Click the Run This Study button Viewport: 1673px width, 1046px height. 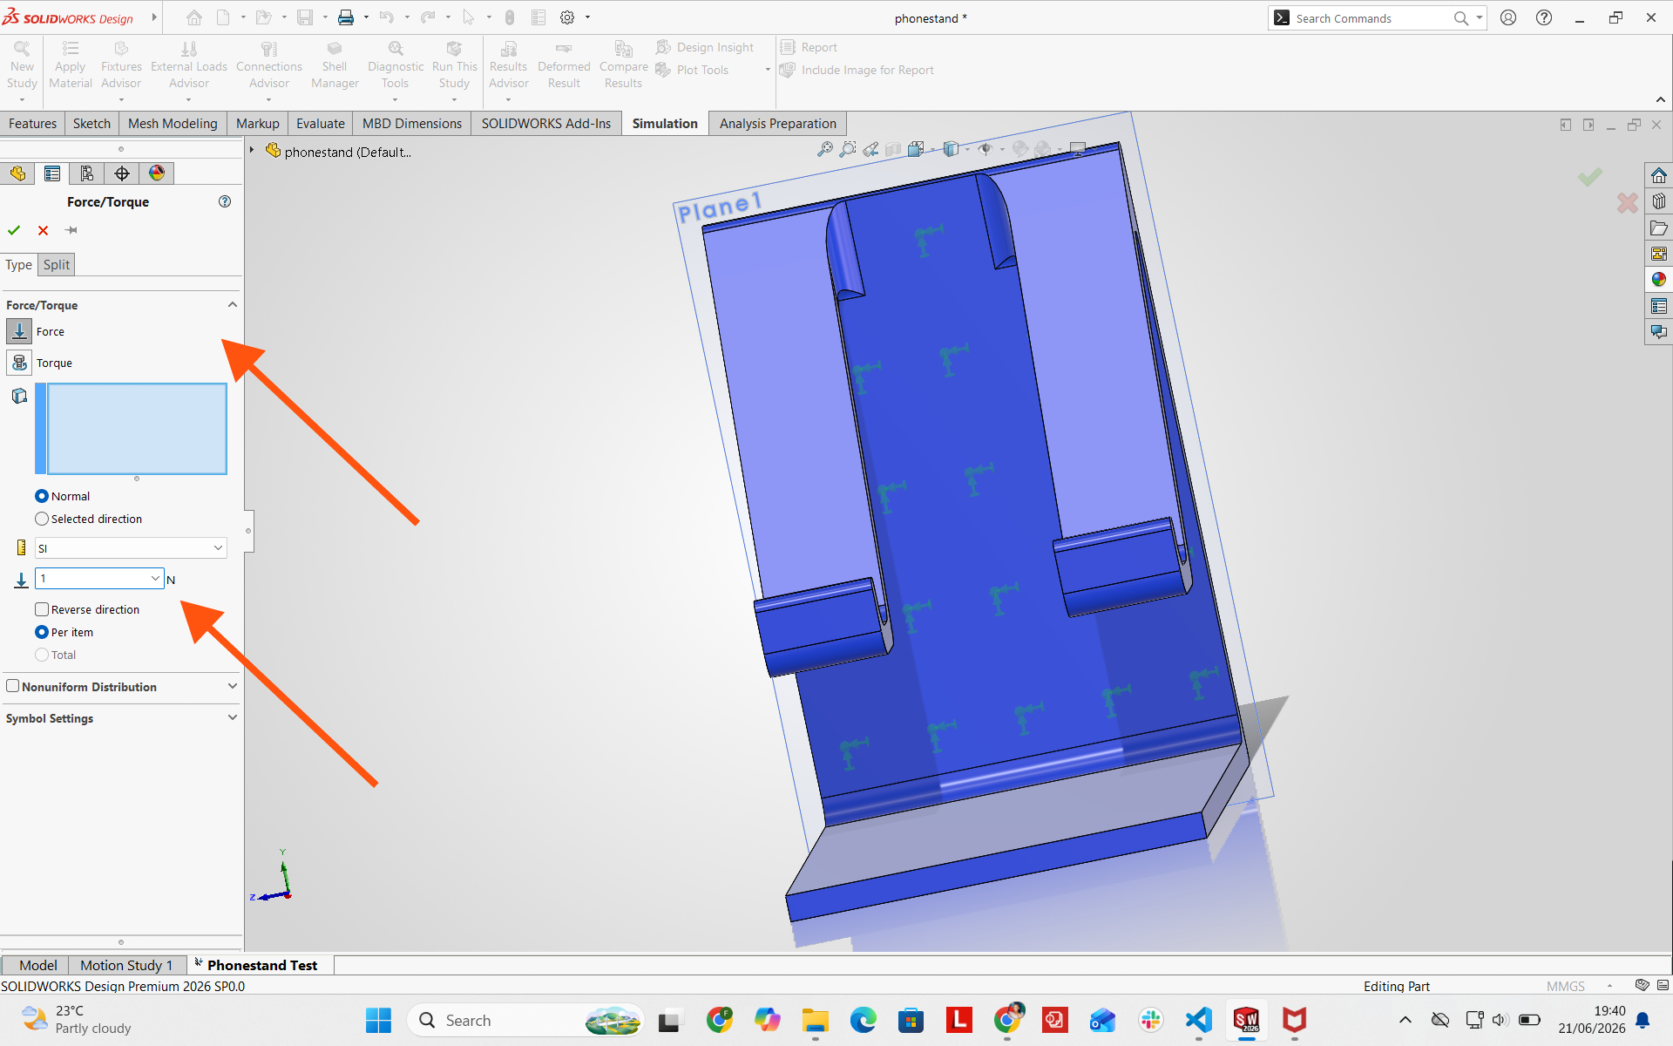pyautogui.click(x=454, y=67)
